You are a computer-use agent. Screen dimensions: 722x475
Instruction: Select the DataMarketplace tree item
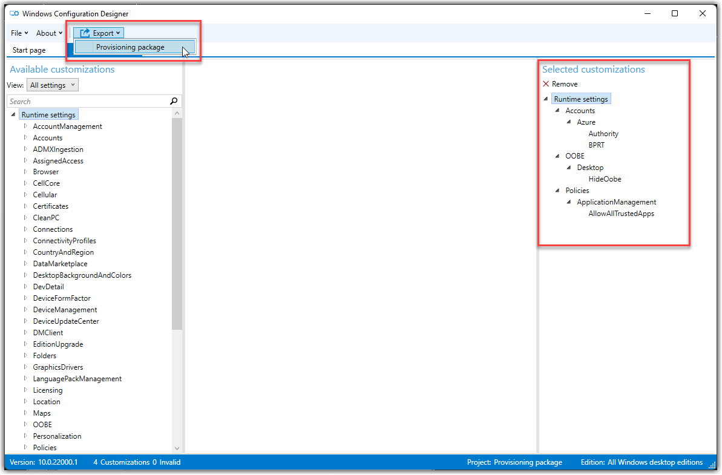pos(61,264)
